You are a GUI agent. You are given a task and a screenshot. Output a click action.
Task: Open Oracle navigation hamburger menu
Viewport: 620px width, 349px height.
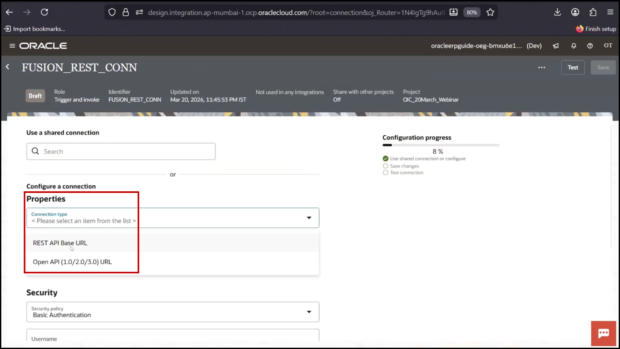click(12, 46)
